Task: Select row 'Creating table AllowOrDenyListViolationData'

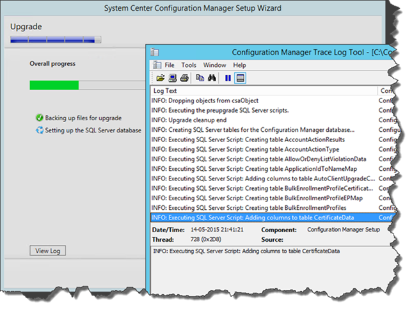Action: coord(273,159)
